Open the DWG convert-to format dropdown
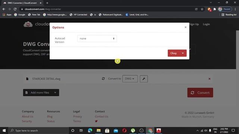239x134 pixels. (130, 79)
